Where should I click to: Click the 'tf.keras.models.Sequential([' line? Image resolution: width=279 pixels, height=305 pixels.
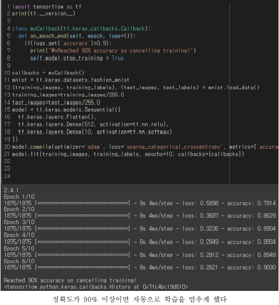click(66, 110)
